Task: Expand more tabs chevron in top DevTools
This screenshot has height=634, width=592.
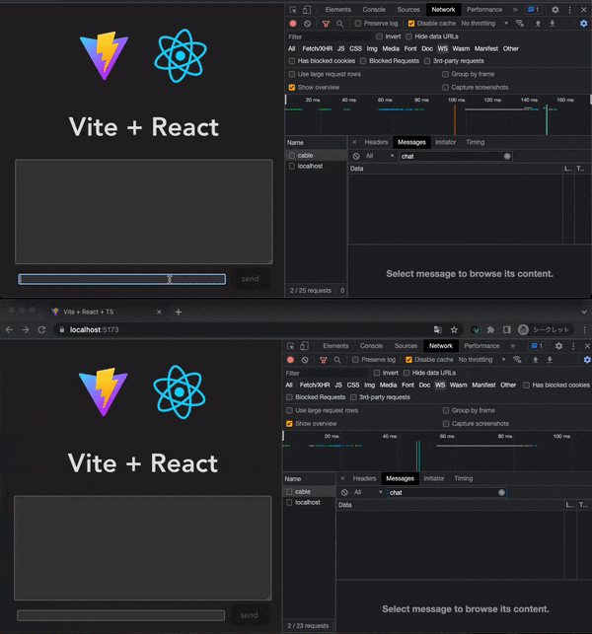Action: 515,10
